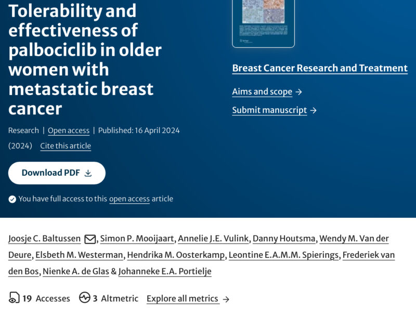Click the arrow icon beside Explore all metrics
This screenshot has height=312, width=416.
(x=225, y=299)
